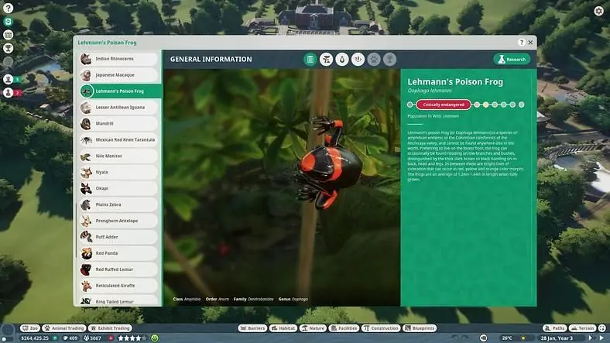
Task: Select Okapi in the animal list
Action: pyautogui.click(x=118, y=188)
